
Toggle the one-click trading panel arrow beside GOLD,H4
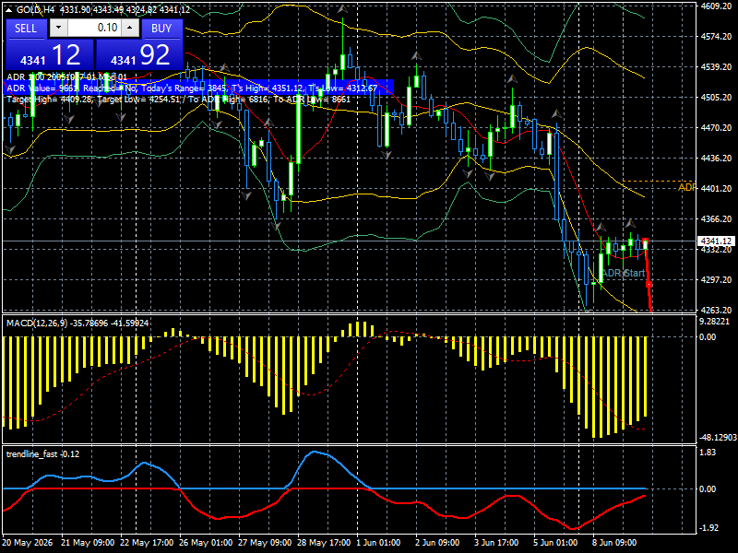click(x=10, y=9)
